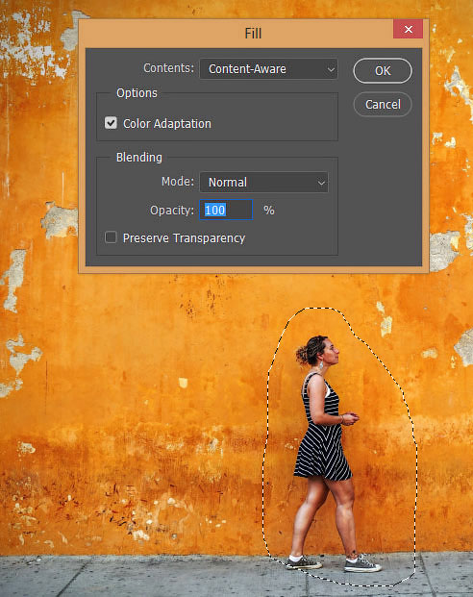Click the Fill dialog title bar
473x597 pixels.
[x=236, y=33]
